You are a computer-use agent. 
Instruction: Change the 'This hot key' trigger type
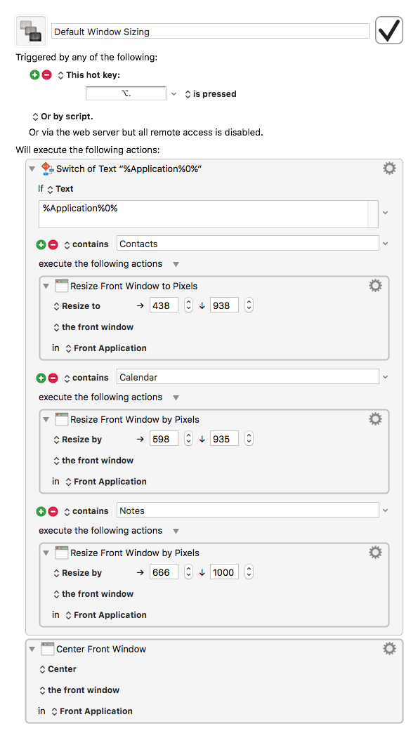(x=89, y=75)
